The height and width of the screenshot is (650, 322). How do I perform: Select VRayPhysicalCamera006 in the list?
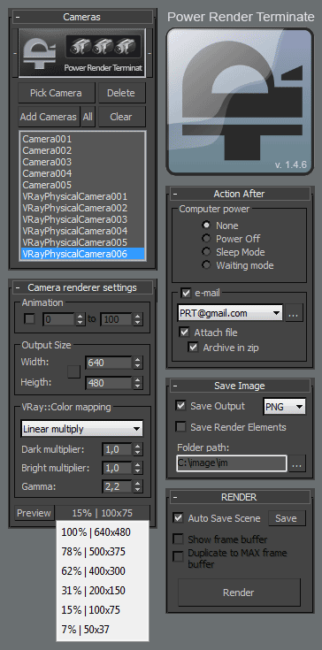[82, 254]
